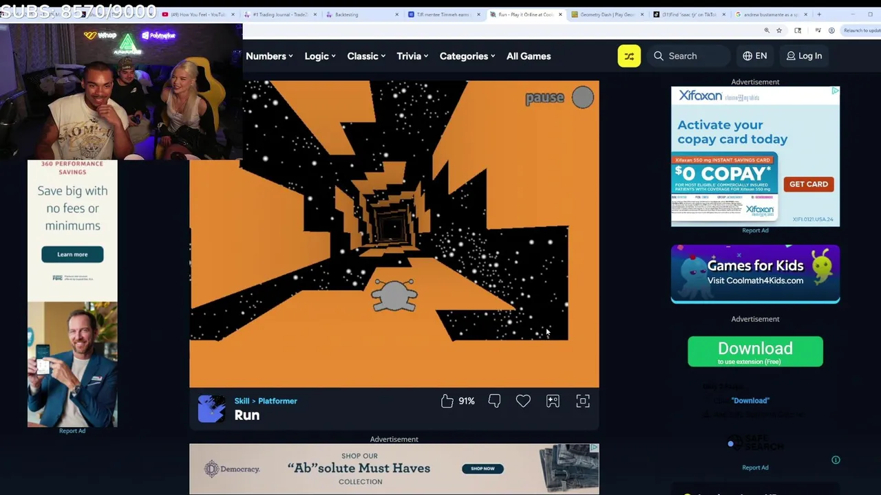Click SHOP NOW in Democracy ad

(x=482, y=468)
